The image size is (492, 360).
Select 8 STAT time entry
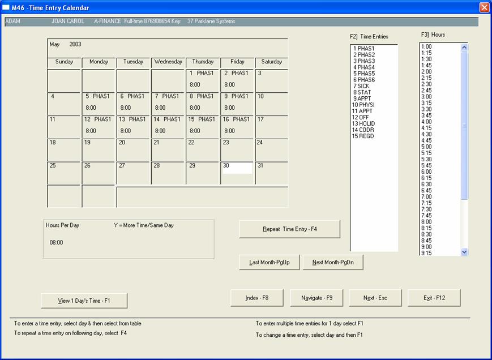pos(362,92)
